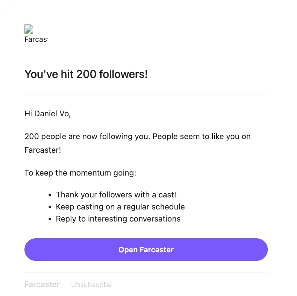Select the "Thank your followers with a cast!" item
The image size is (297, 296).
click(116, 195)
